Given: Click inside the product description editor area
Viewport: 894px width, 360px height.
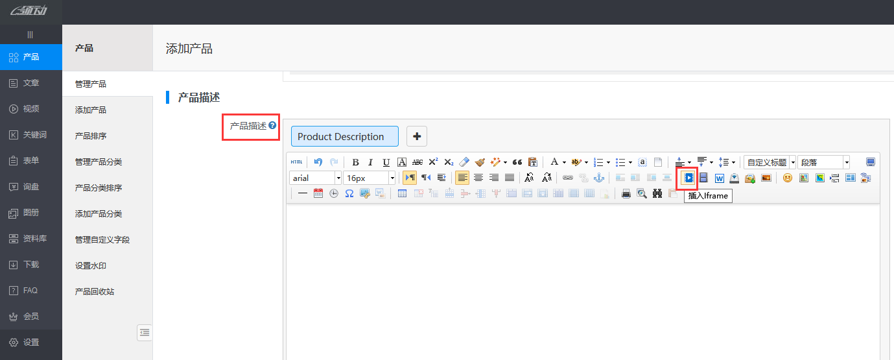Looking at the screenshot, I should pos(582,279).
